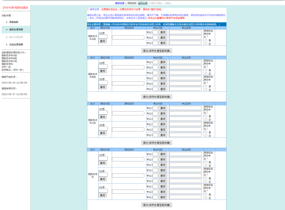Focus 院校名称 field for 提前批本科C段 2志愿

click(128, 130)
